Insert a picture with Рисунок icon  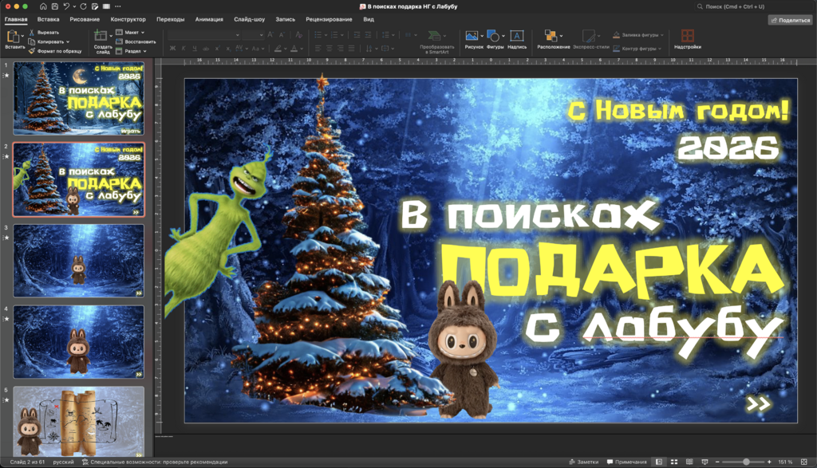coord(472,35)
